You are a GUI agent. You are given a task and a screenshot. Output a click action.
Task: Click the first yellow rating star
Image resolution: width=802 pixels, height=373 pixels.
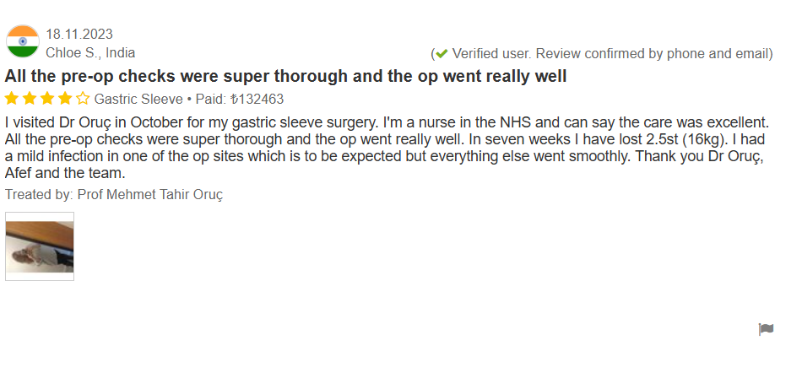point(12,98)
